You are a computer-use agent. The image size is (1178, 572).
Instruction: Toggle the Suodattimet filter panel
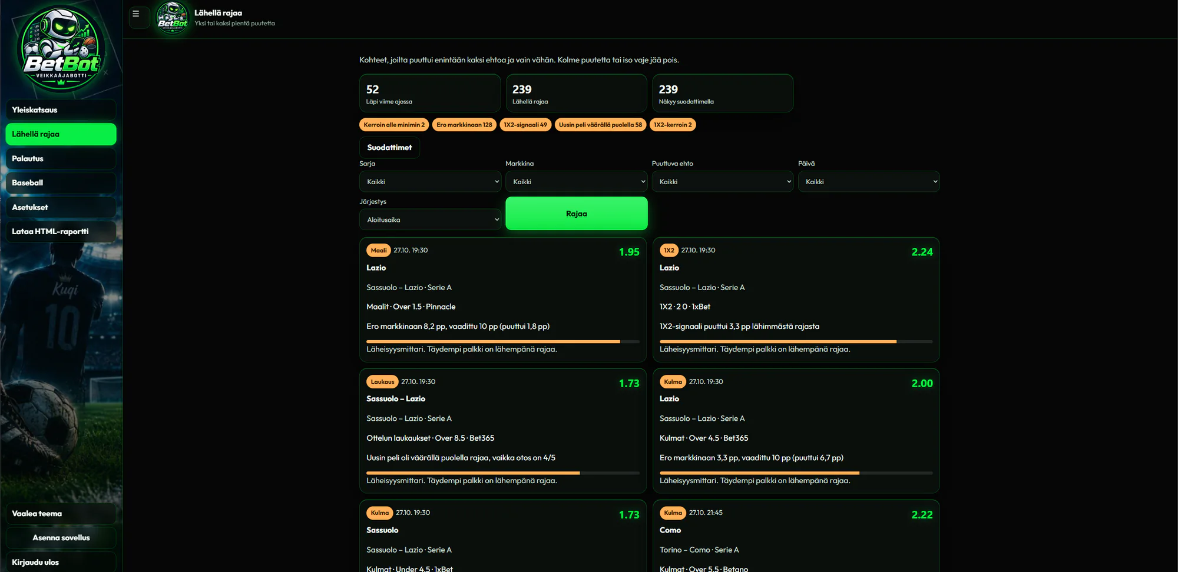click(x=389, y=148)
